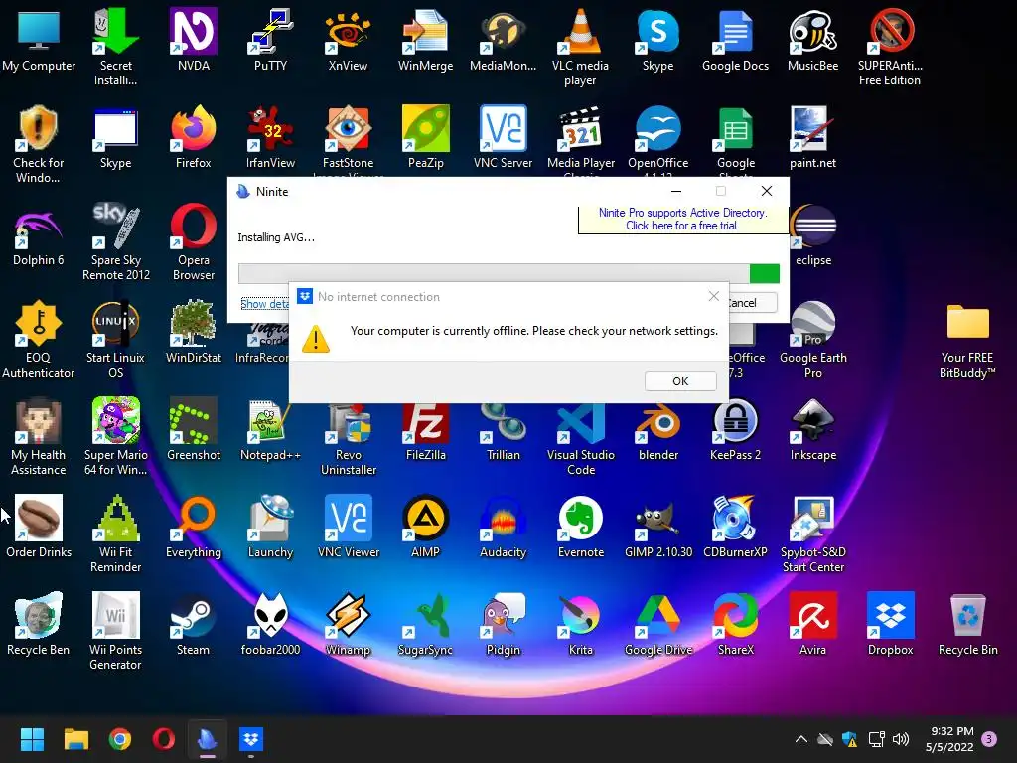Select the Notepad++ desktop icon
Viewport: 1017px width, 763px height.
coord(270,428)
